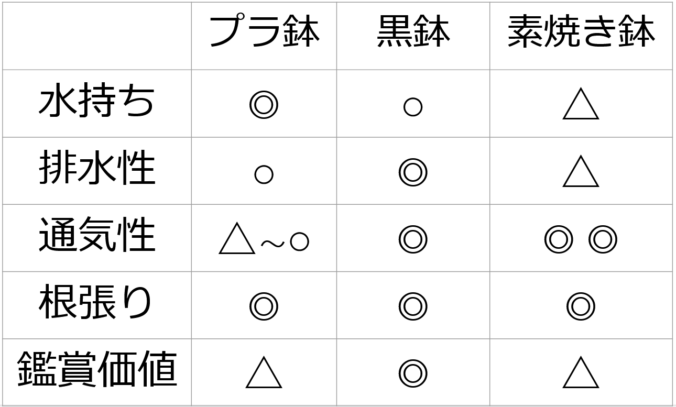Image resolution: width=676 pixels, height=407 pixels.
Task: Click the triangle for プラ鉢 鑑賞価値
Action: click(264, 373)
